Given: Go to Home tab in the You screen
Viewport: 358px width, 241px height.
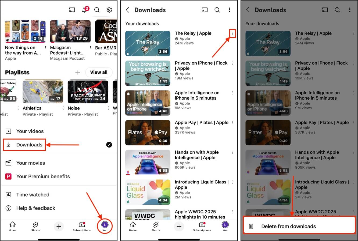Looking at the screenshot, I should point(13,226).
